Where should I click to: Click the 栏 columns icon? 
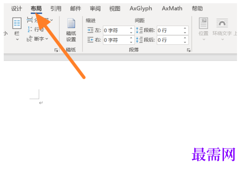17,23
